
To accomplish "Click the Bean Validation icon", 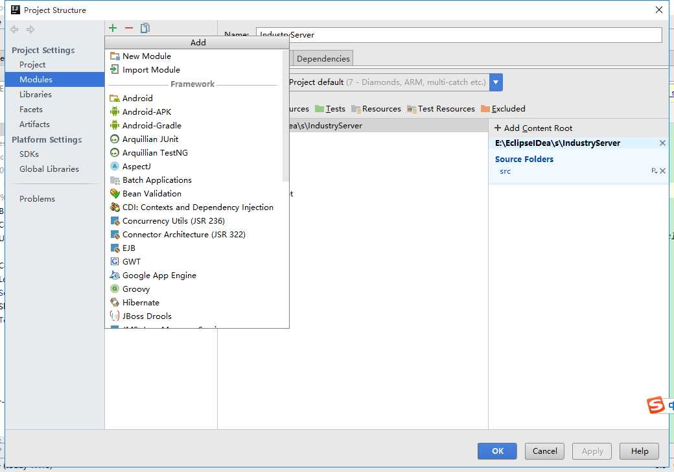I will coord(115,193).
